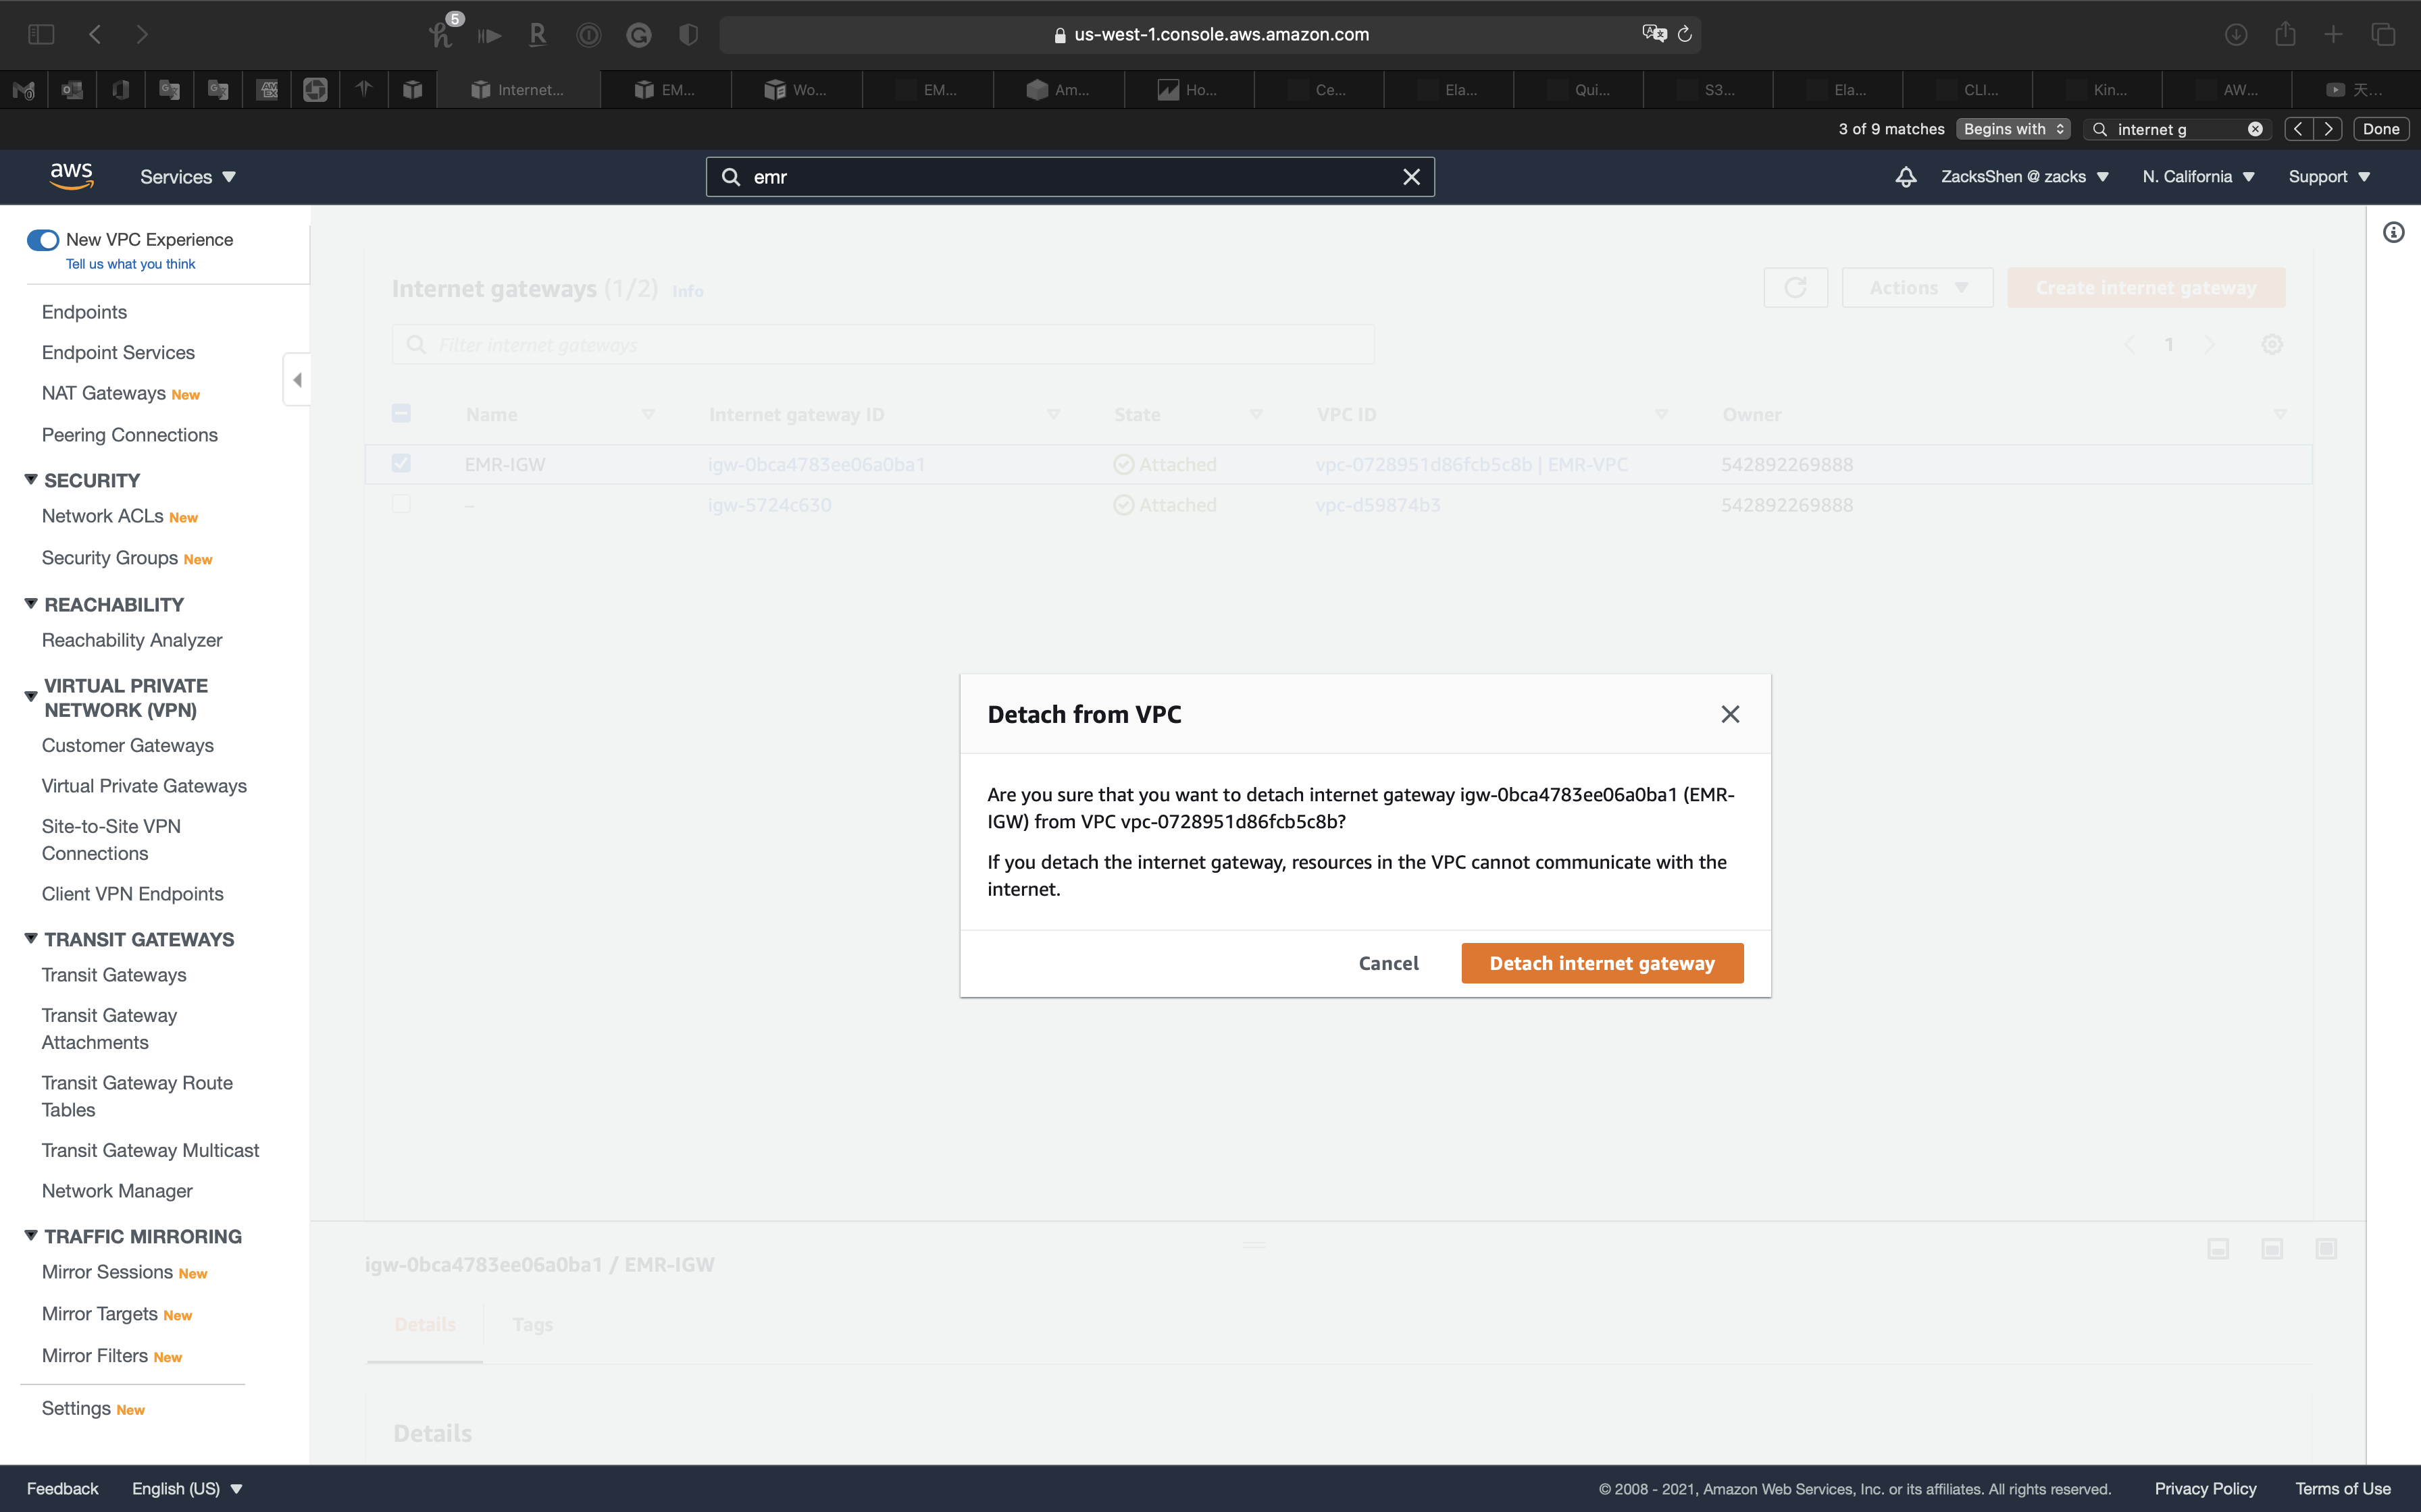Click Cancel in the detach dialog
The height and width of the screenshot is (1512, 2421).
1387,963
